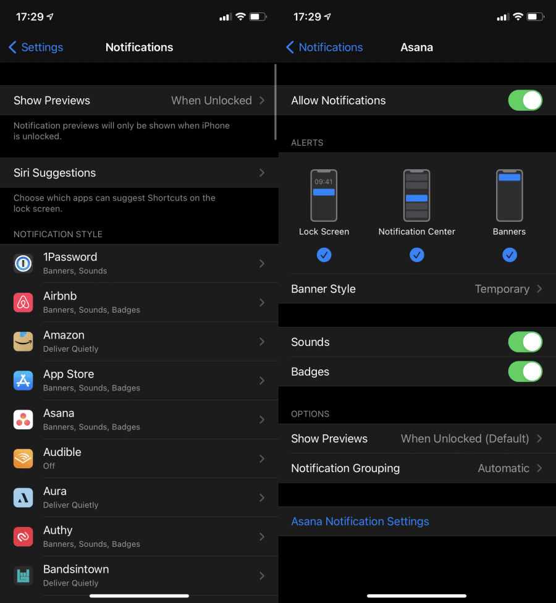Open Notification Grouping Automatic option
The height and width of the screenshot is (603, 556).
click(417, 468)
